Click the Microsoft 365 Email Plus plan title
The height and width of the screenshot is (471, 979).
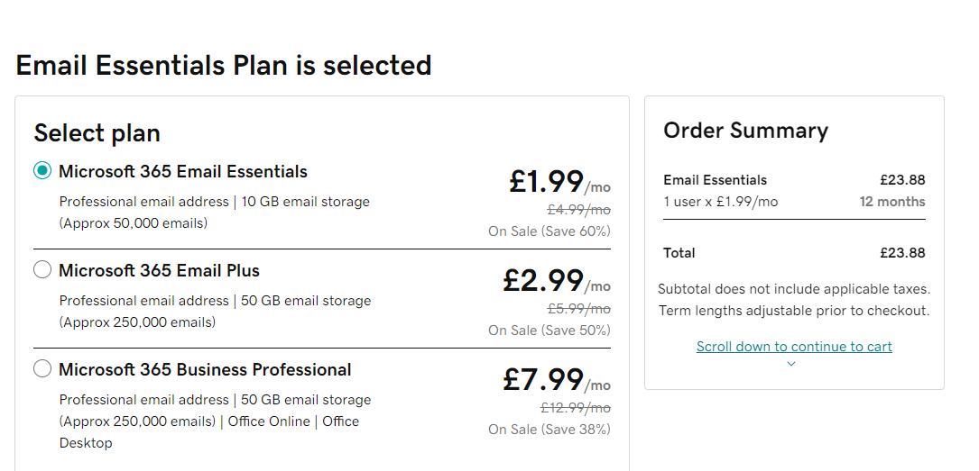click(159, 270)
